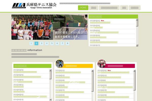Open the link starting with 2014 under 2014-10-01
This screenshot has height=101, width=152.
point(23,82)
